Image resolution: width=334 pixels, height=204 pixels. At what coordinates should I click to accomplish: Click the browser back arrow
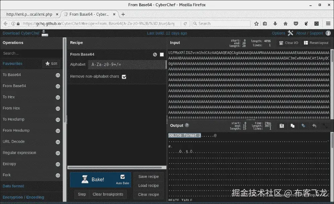click(6, 23)
